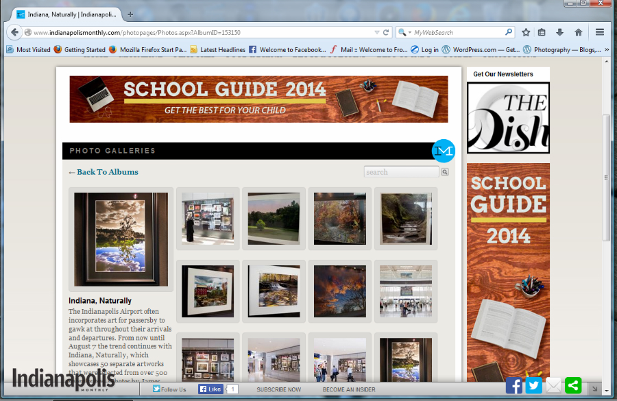Click the gallery search input field
617x401 pixels.
pyautogui.click(x=402, y=172)
